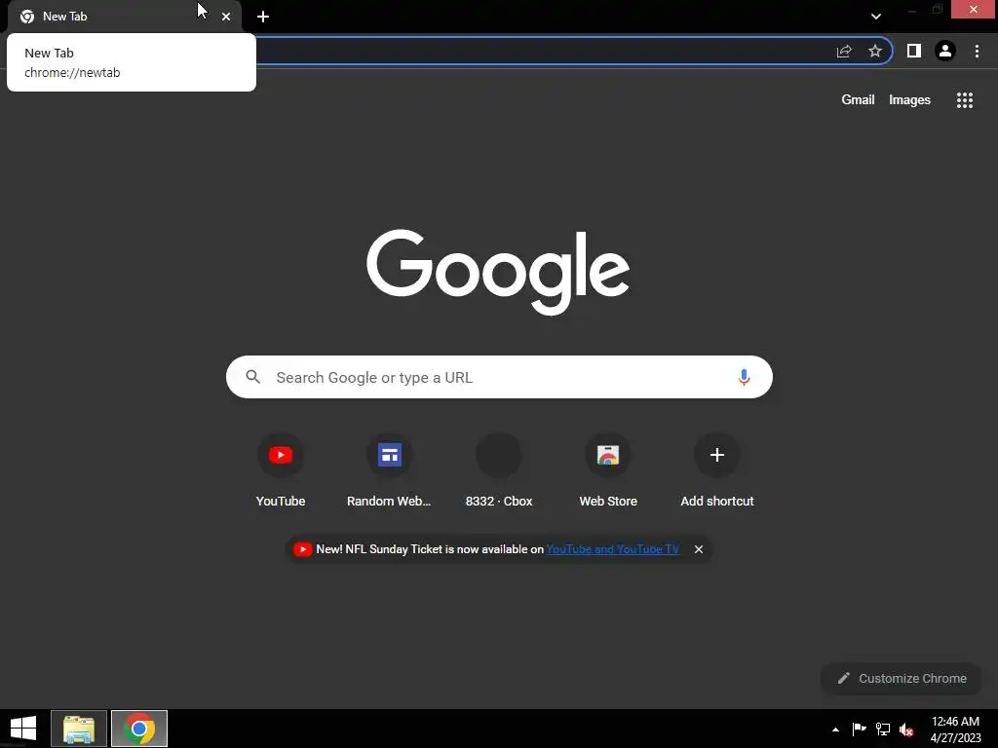Click the muted volume tray icon
998x748 pixels.
click(906, 729)
